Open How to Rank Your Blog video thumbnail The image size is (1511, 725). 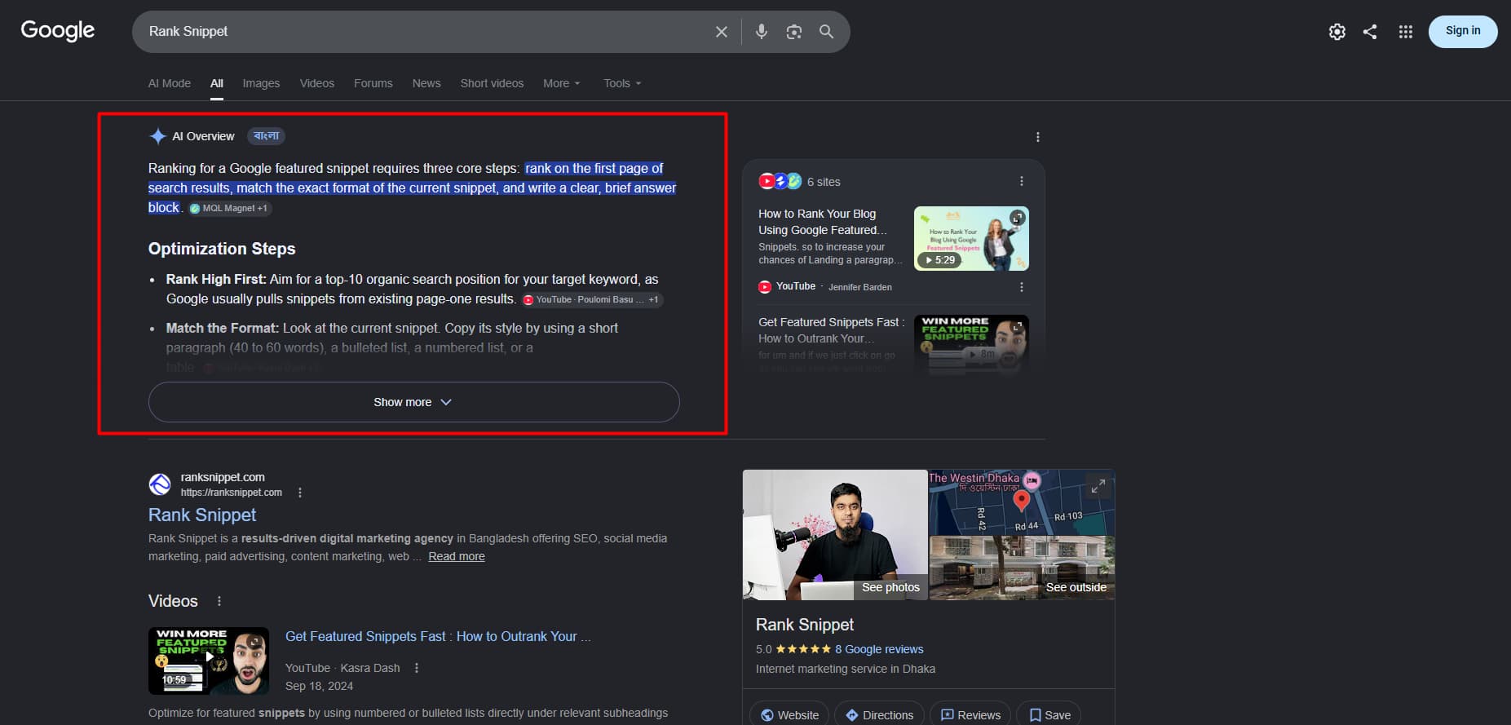pos(971,238)
